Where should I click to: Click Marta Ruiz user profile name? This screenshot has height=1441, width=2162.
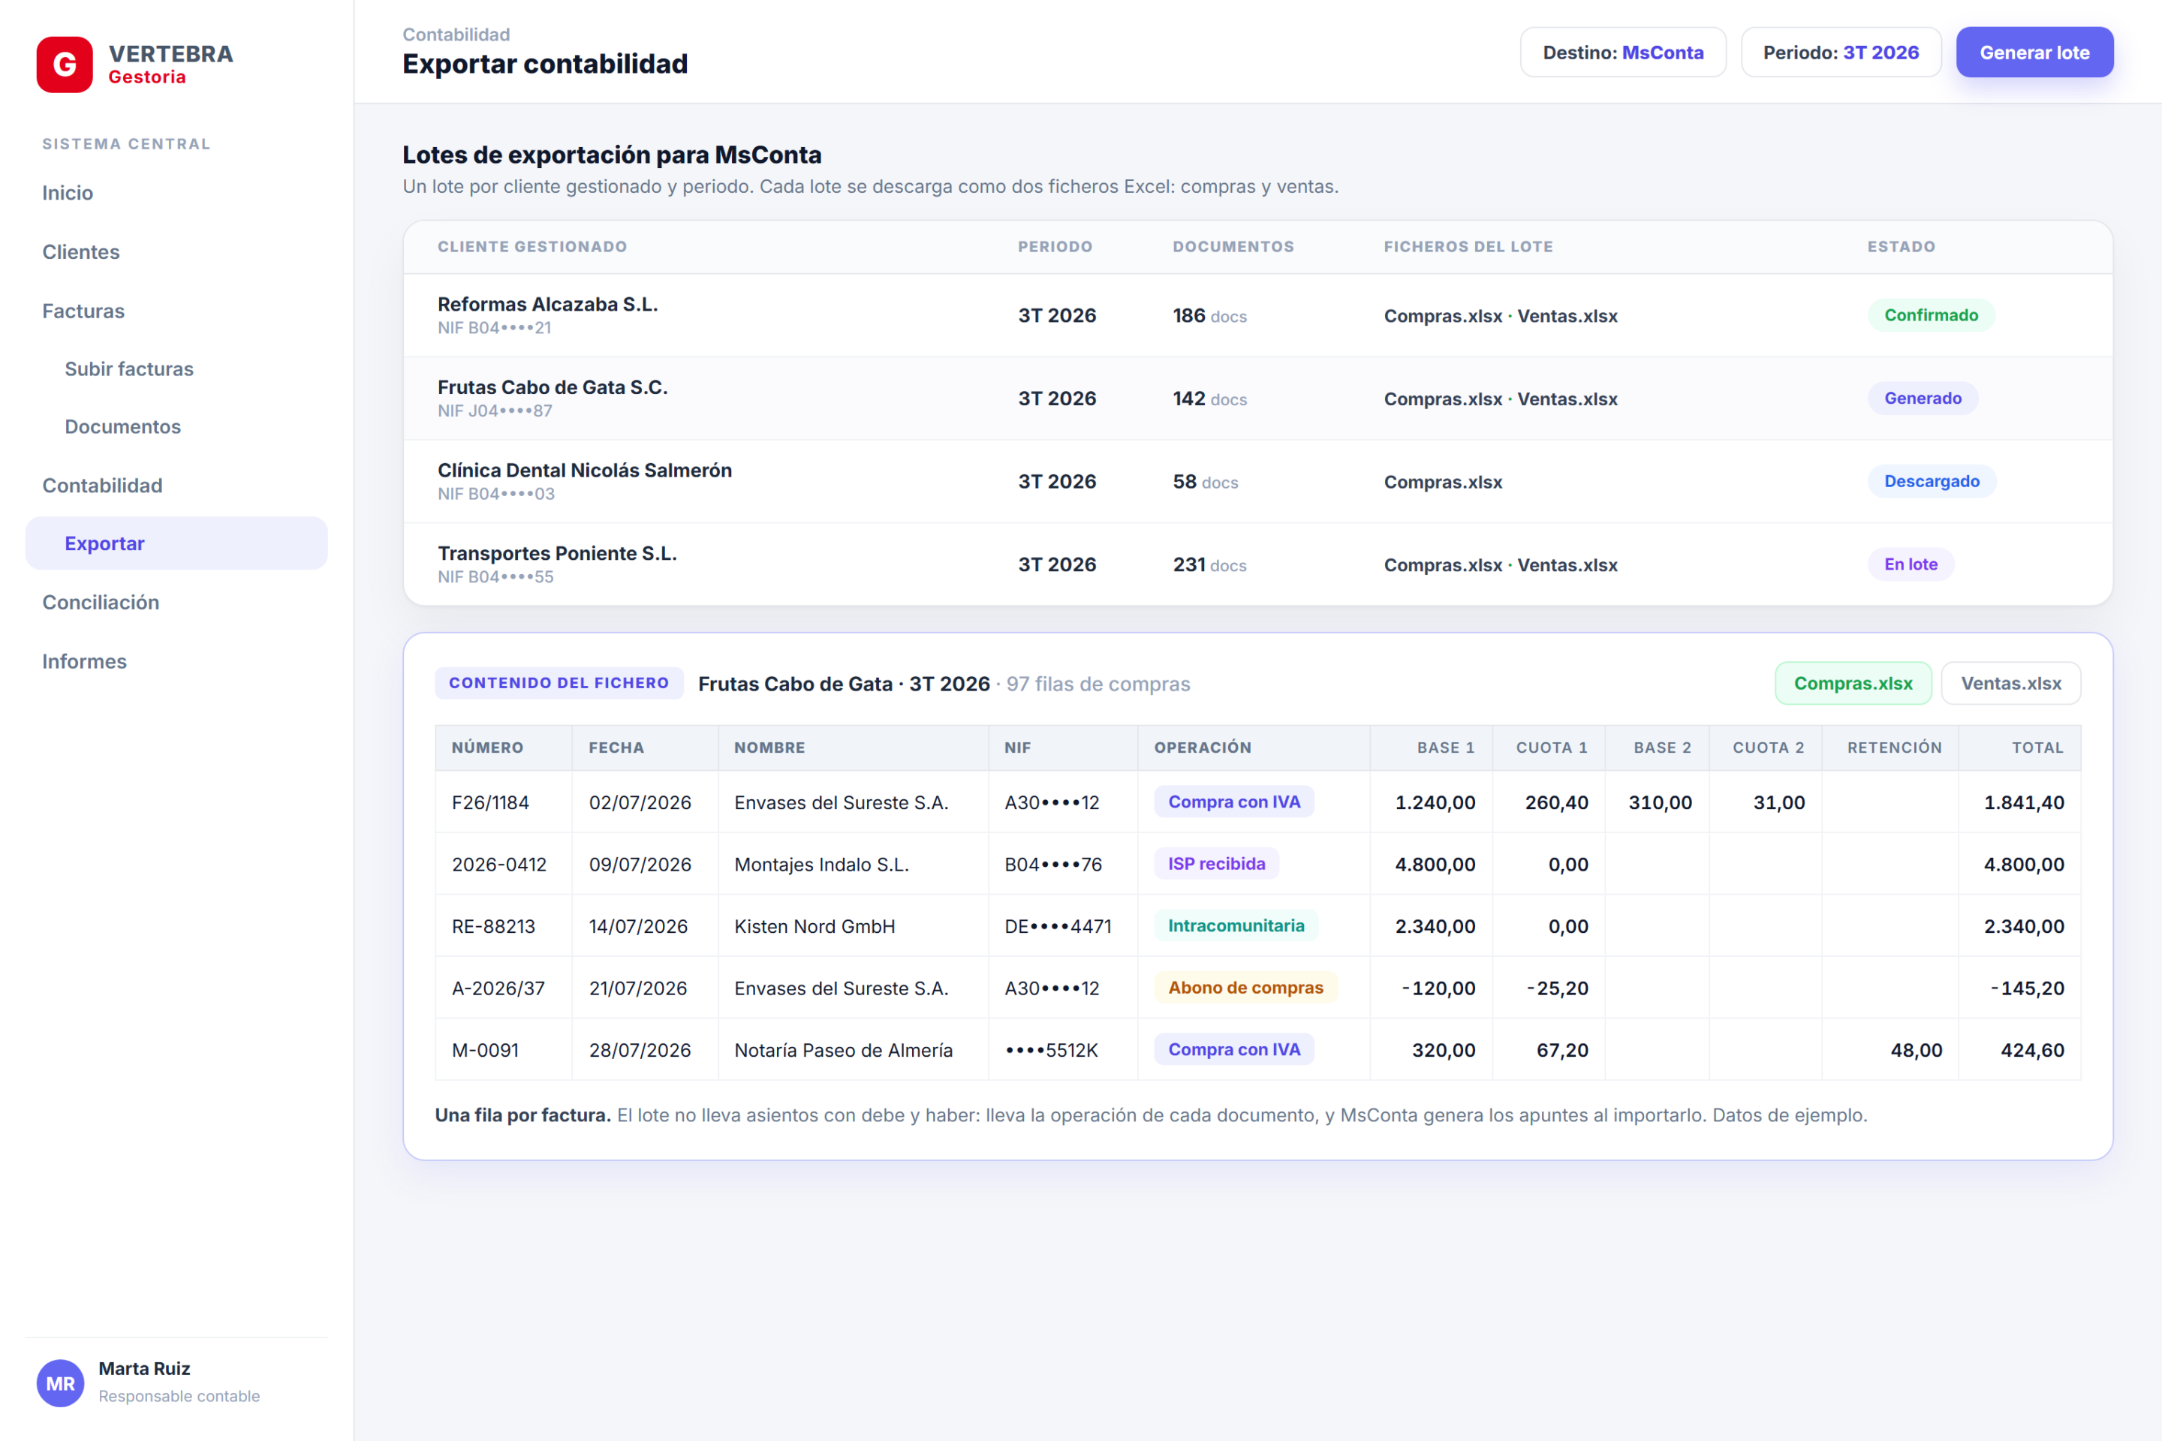click(144, 1368)
